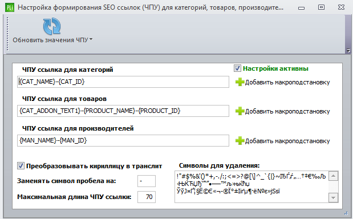Click the ЧПУ ссылка для производителей label
The height and width of the screenshot is (219, 353).
coord(78,128)
